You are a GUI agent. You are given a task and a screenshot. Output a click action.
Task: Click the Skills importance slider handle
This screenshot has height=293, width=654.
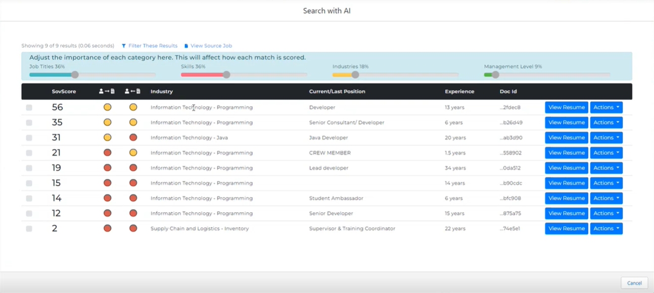(226, 75)
